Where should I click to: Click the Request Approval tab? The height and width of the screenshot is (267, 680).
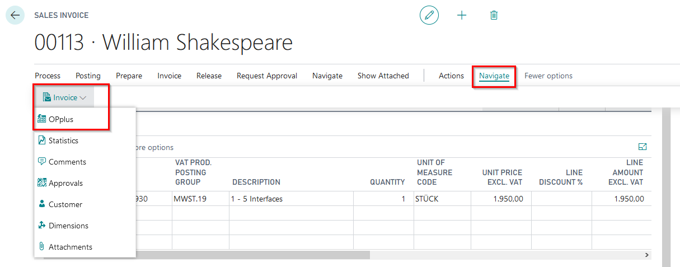(x=266, y=76)
